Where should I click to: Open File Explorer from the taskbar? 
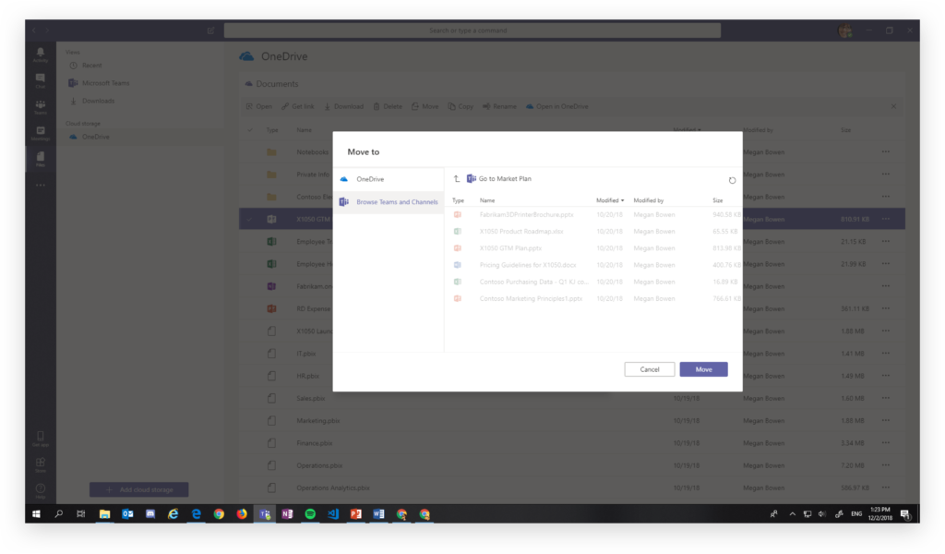point(105,513)
